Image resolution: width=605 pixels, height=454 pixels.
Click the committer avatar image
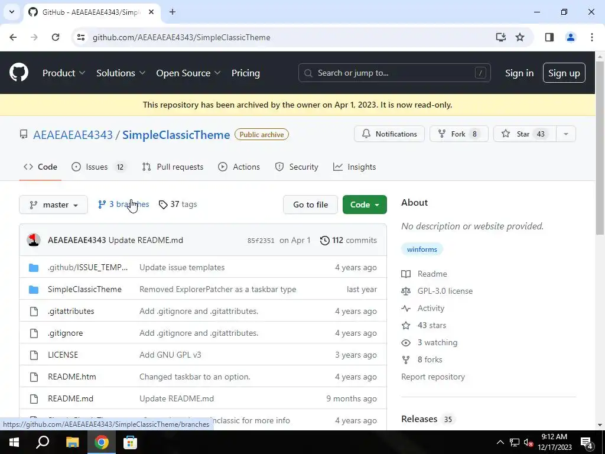coord(34,240)
